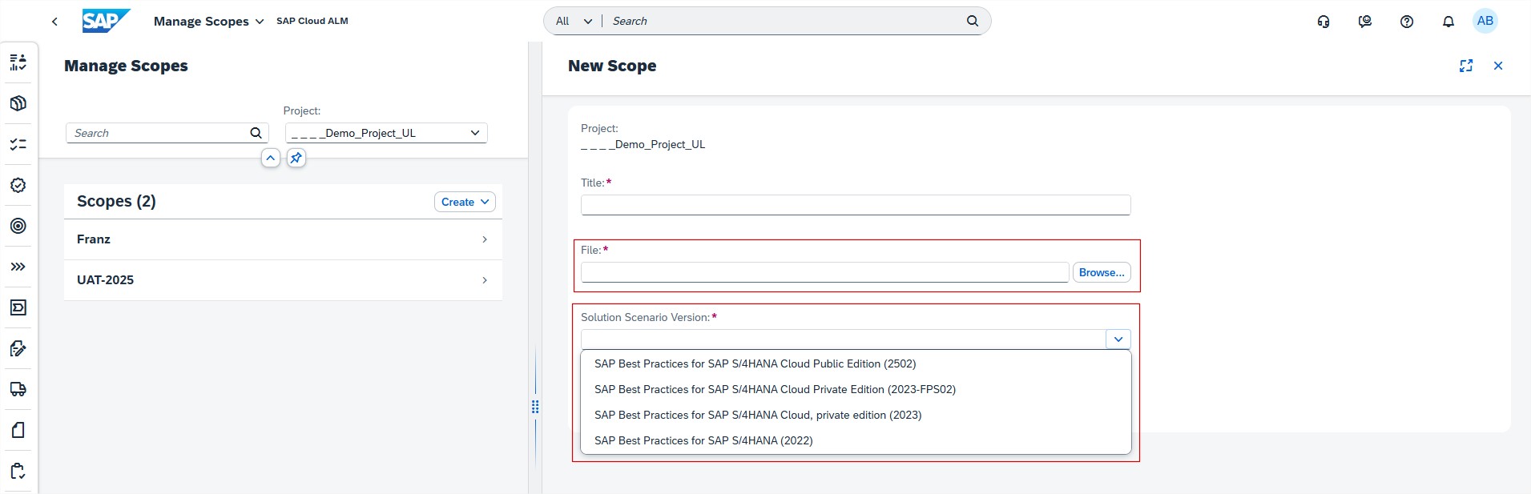Click the SAP logo

[x=105, y=21]
